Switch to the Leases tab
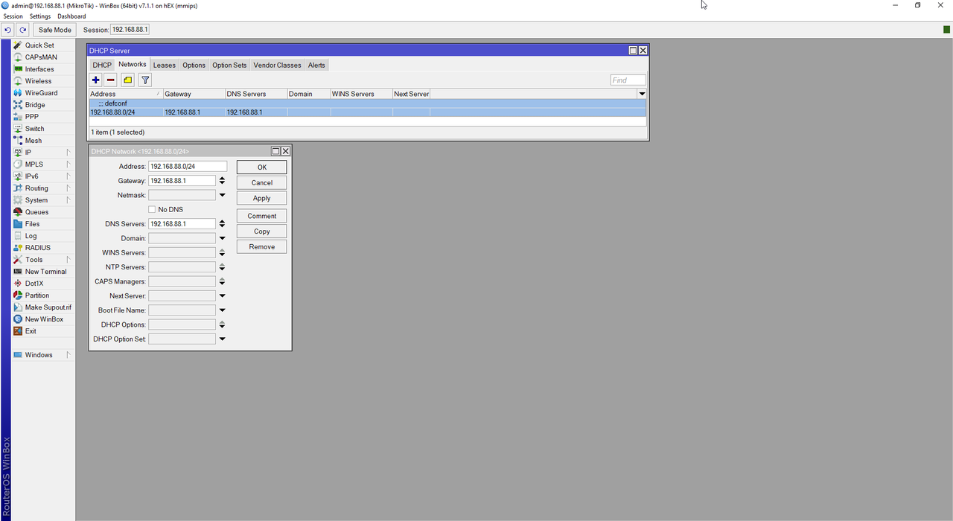The width and height of the screenshot is (953, 521). 165,65
